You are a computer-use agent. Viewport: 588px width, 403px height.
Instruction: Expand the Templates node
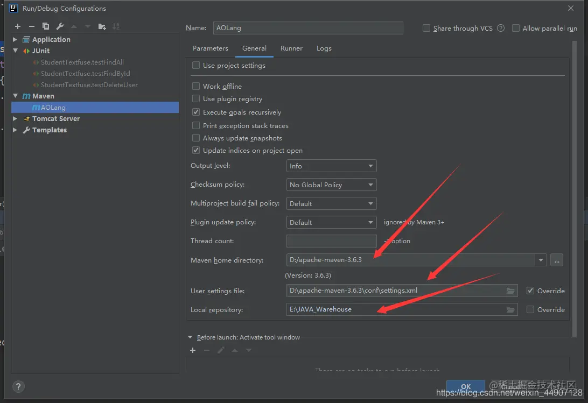pos(15,130)
